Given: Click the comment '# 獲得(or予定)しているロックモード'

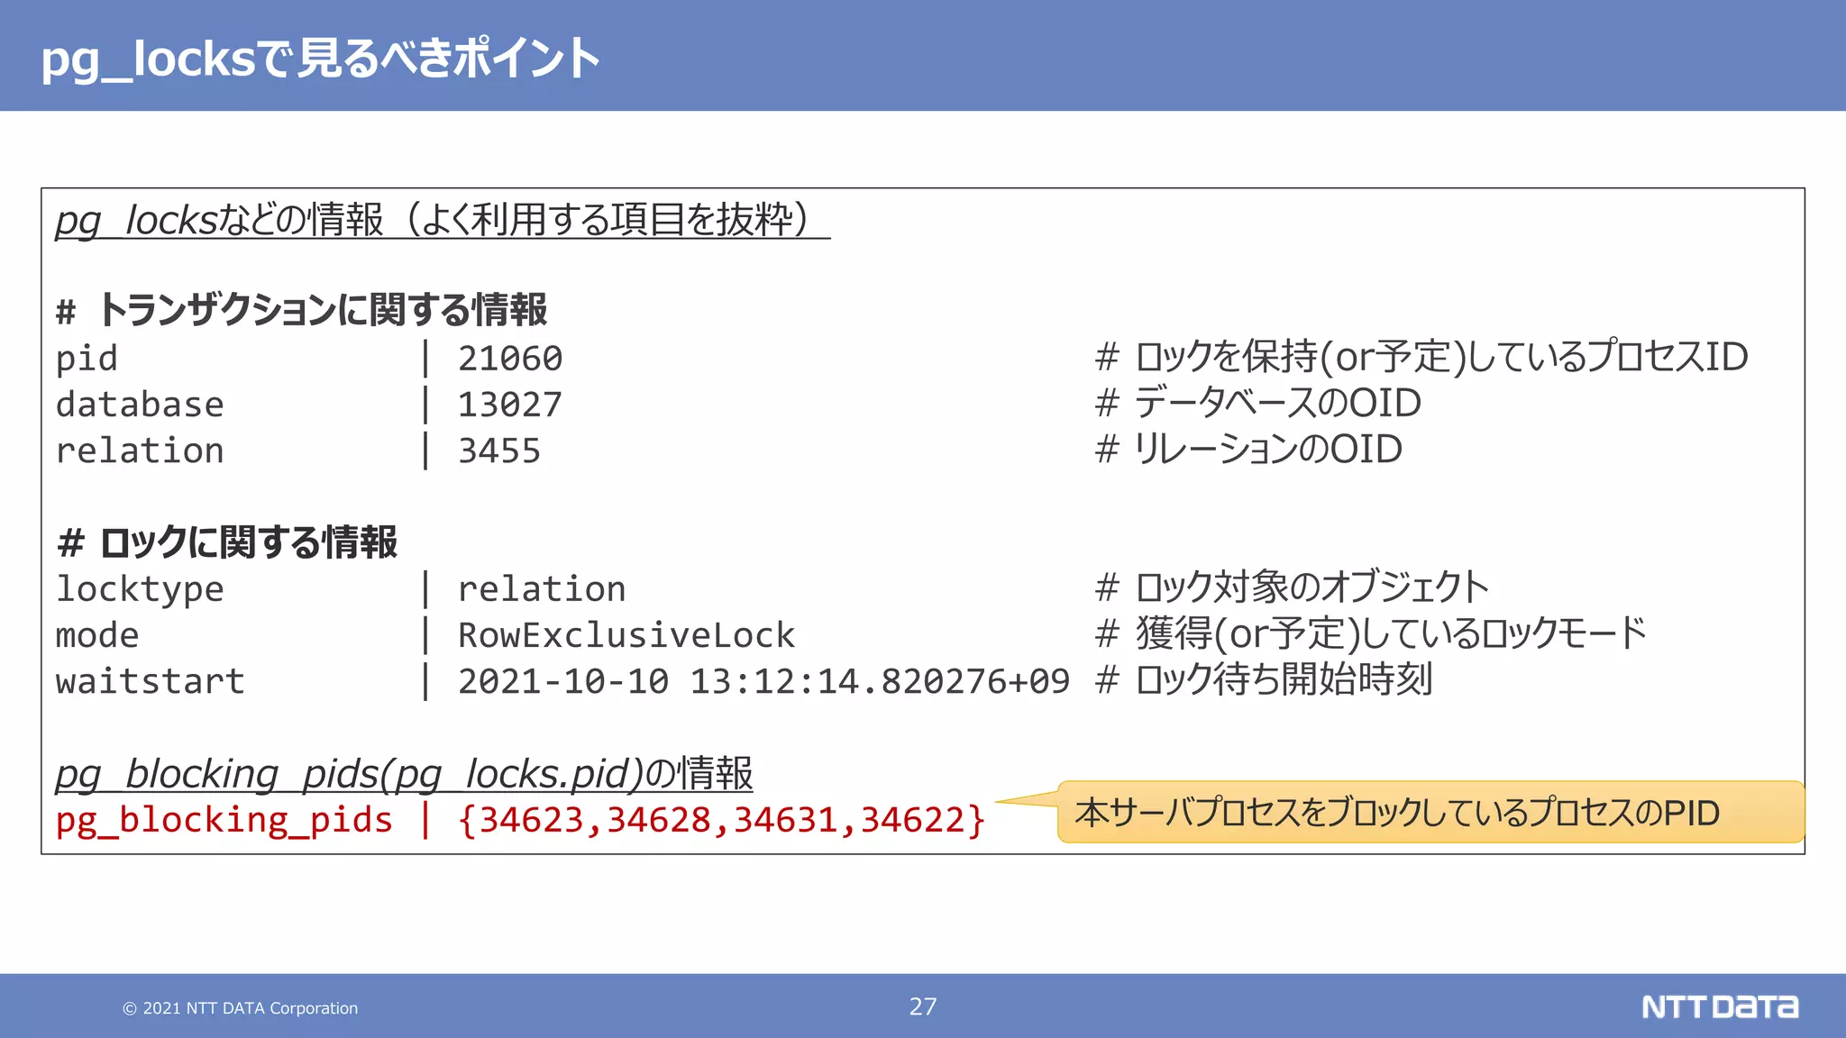Looking at the screenshot, I should [x=1371, y=633].
